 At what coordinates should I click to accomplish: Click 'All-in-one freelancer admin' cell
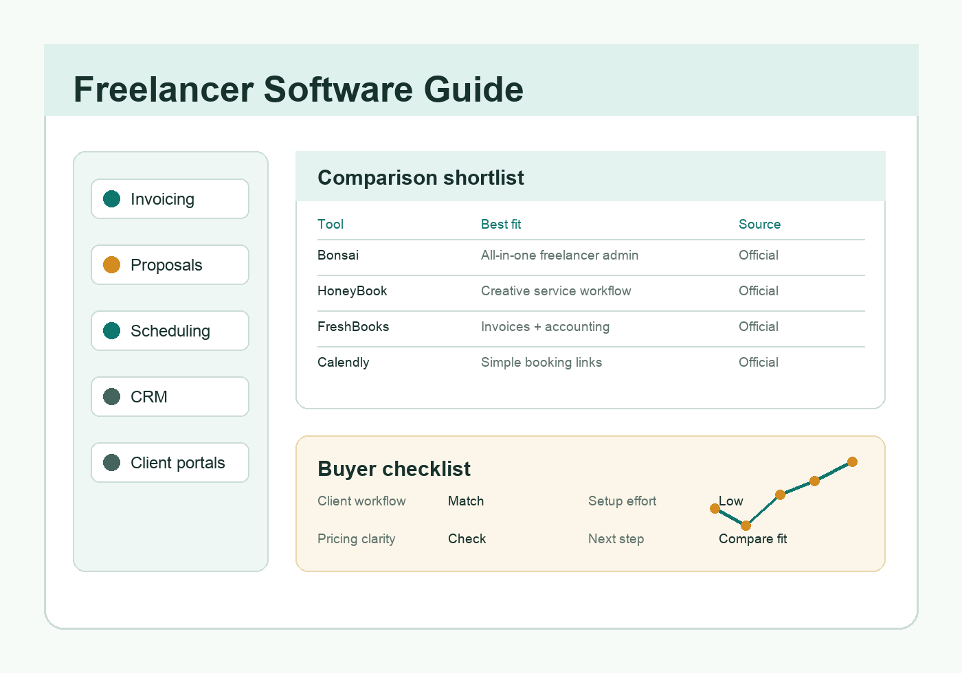(x=559, y=255)
